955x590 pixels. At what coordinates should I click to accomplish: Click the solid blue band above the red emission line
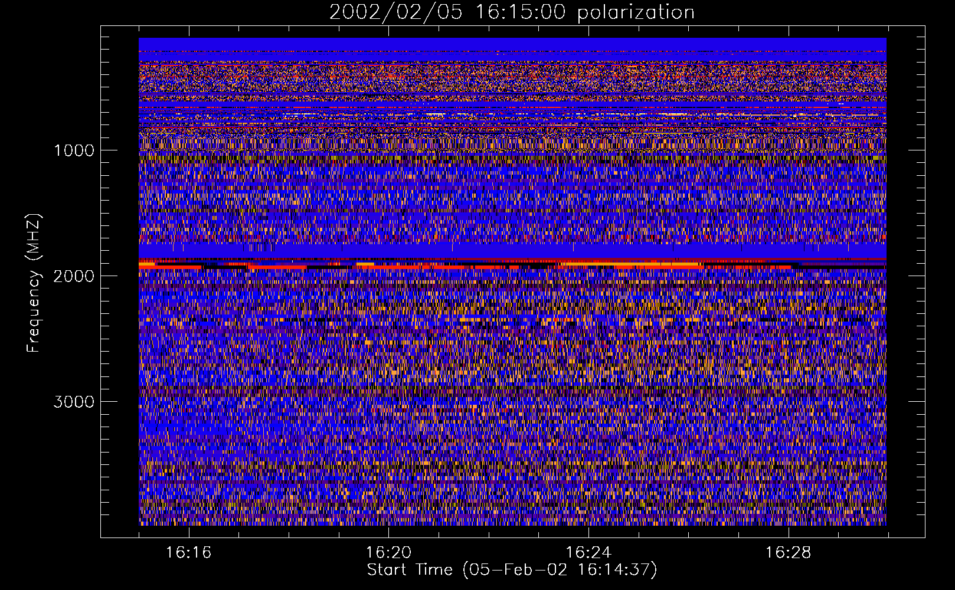click(x=512, y=251)
